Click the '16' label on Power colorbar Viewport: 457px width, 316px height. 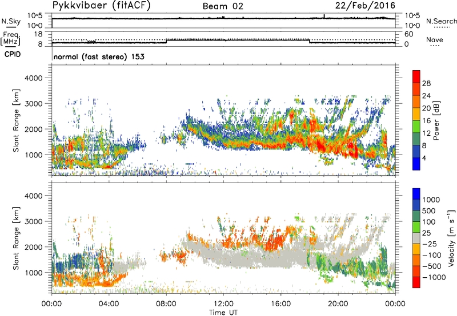[x=426, y=121]
